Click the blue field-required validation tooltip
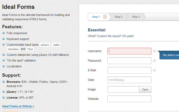Image resolution: width=179 pixels, height=112 pixels. tap(170, 55)
